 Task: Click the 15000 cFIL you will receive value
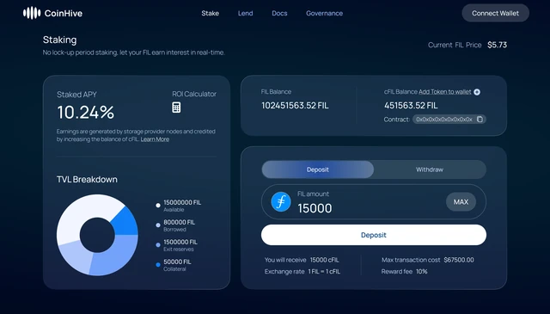click(x=325, y=260)
